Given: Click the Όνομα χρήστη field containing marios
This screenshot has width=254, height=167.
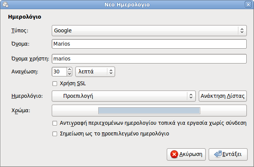Looking at the screenshot, I should (x=149, y=59).
